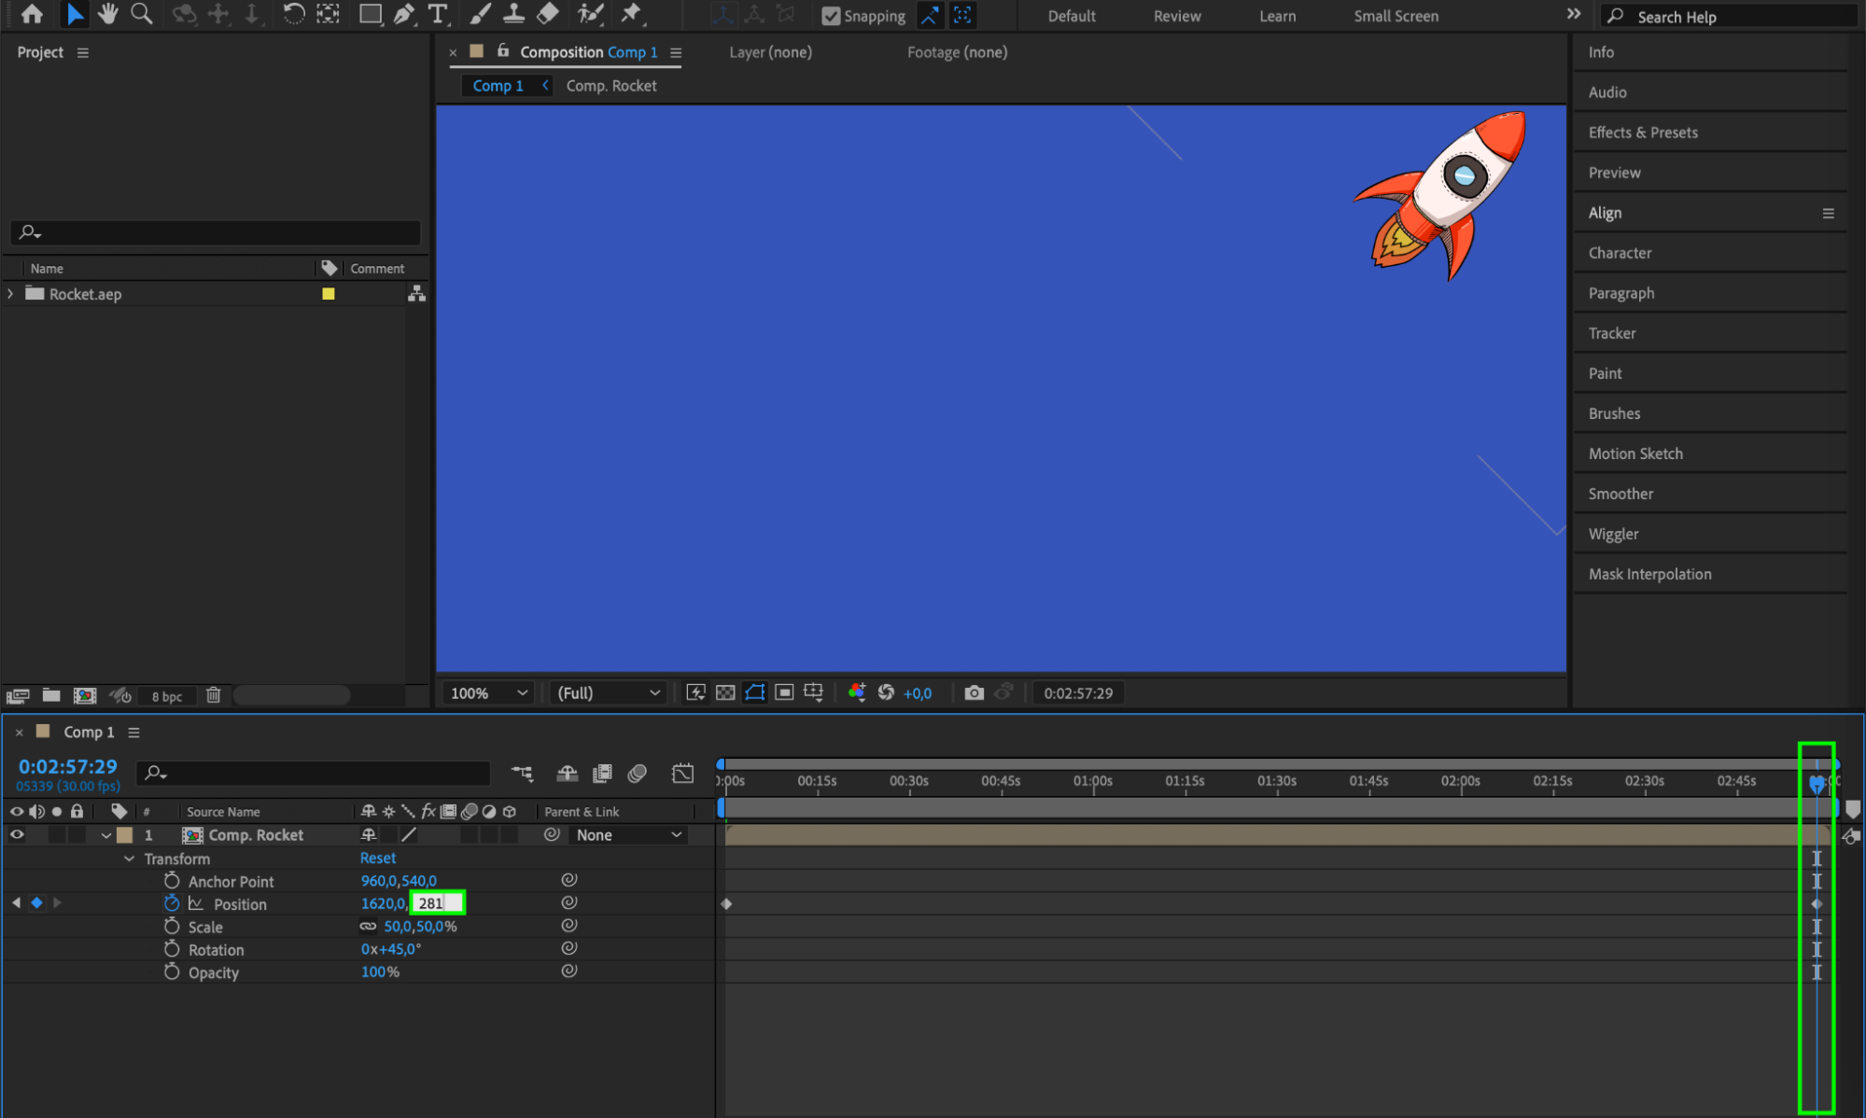Click the Transform Reset link
1866x1118 pixels.
click(377, 858)
